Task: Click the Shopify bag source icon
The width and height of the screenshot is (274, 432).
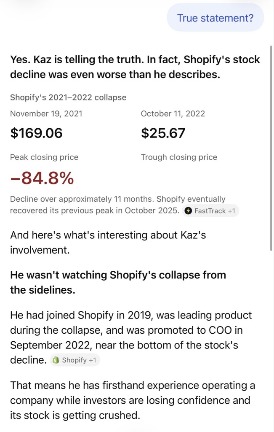Action: coord(56,360)
